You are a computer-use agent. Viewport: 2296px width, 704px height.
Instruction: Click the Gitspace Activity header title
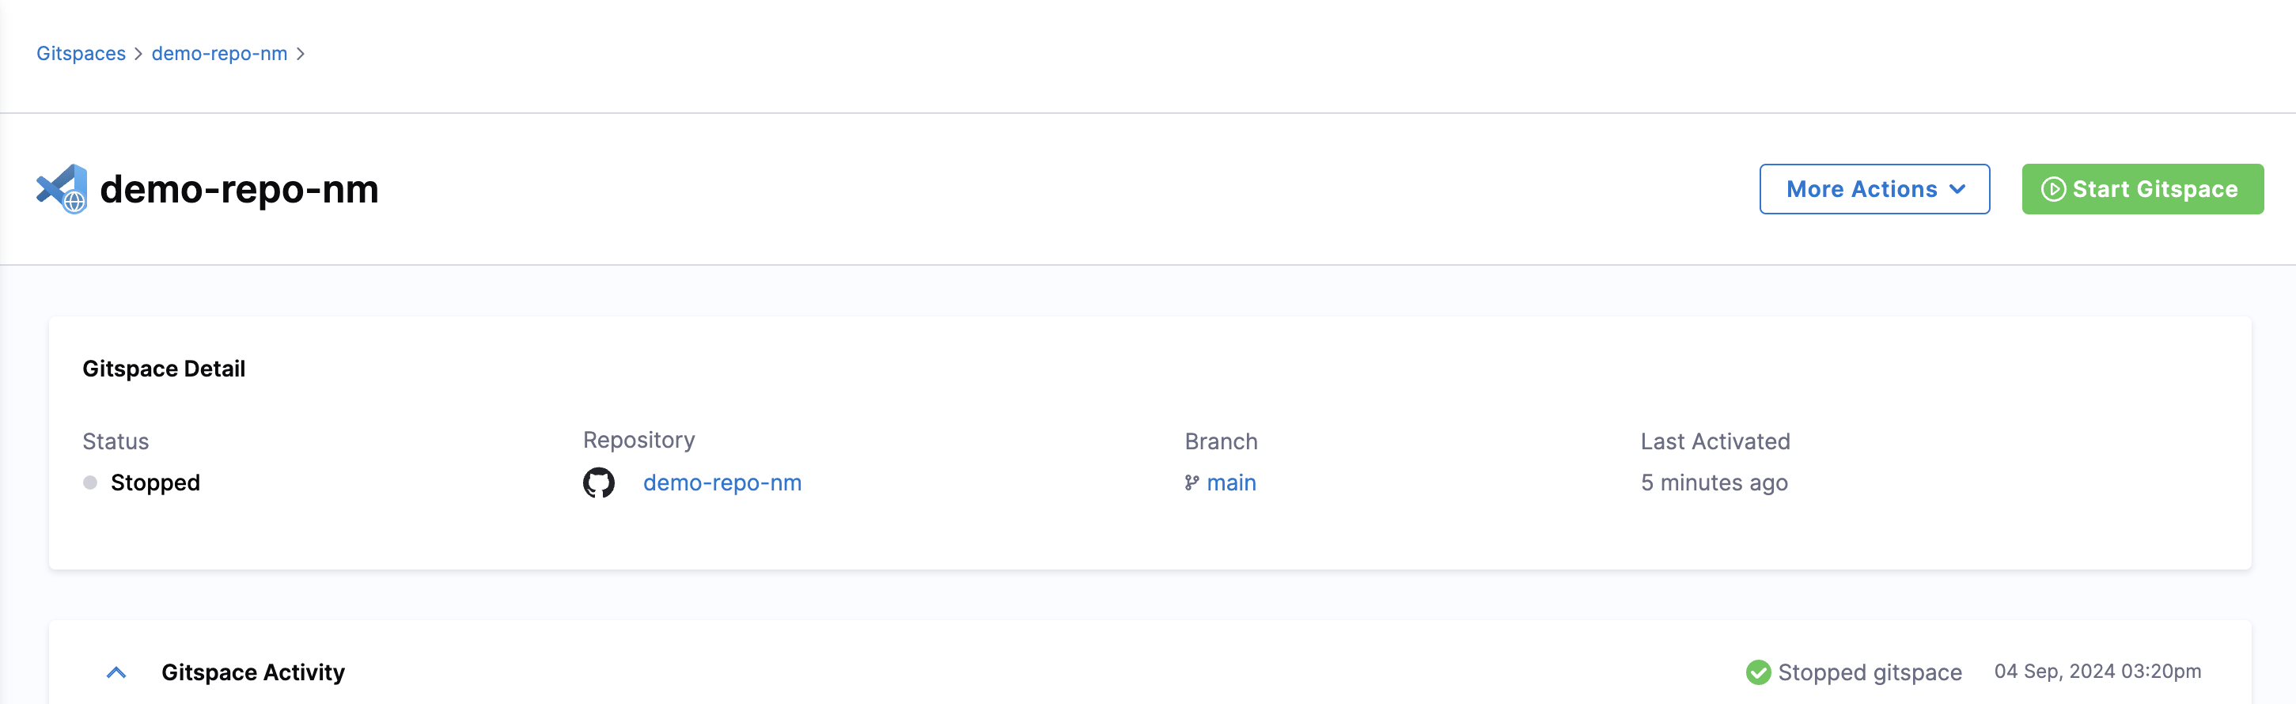pos(253,673)
